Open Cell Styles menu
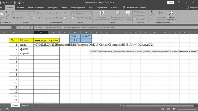This screenshot has height=111, width=198. [128, 16]
